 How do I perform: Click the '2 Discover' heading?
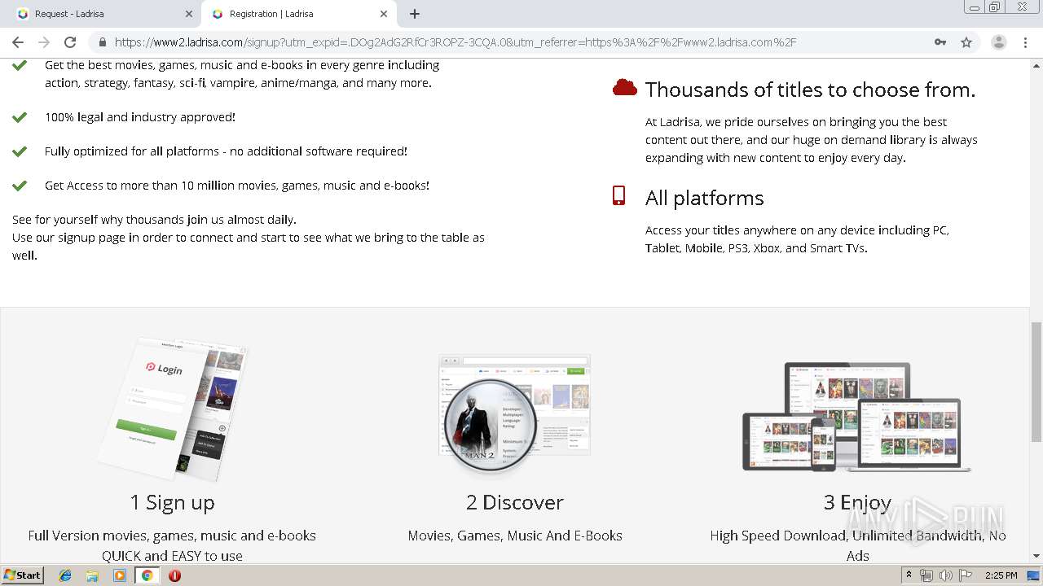pos(515,502)
